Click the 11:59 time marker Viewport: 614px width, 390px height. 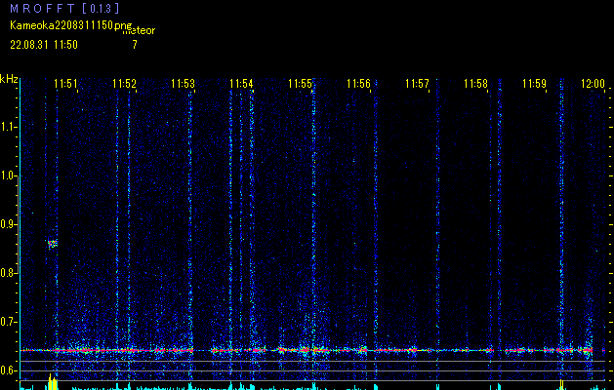click(535, 84)
